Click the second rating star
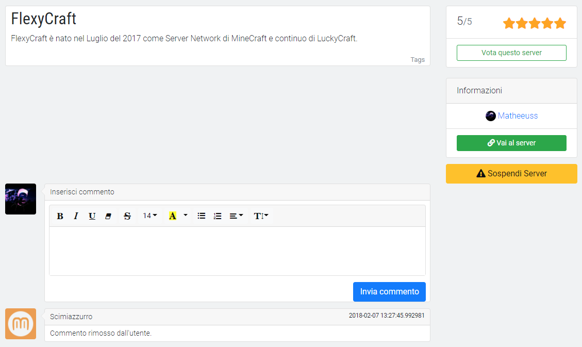Image resolution: width=582 pixels, height=347 pixels. coord(522,23)
